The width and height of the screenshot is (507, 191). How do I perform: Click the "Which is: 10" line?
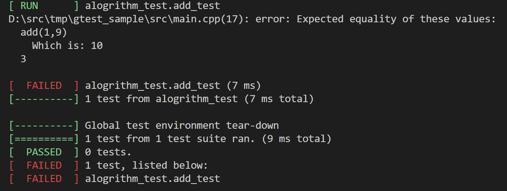tap(67, 46)
